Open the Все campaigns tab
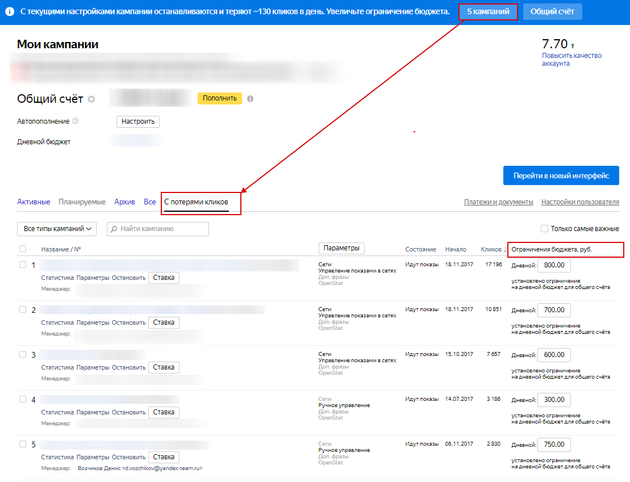This screenshot has height=482, width=630. (150, 202)
